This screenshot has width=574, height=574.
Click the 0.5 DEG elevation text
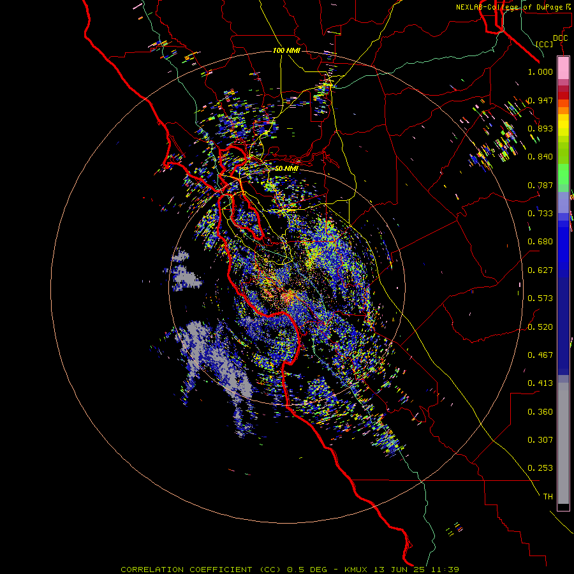click(307, 570)
